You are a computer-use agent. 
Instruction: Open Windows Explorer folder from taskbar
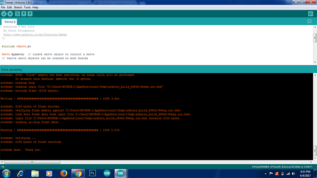(35, 174)
